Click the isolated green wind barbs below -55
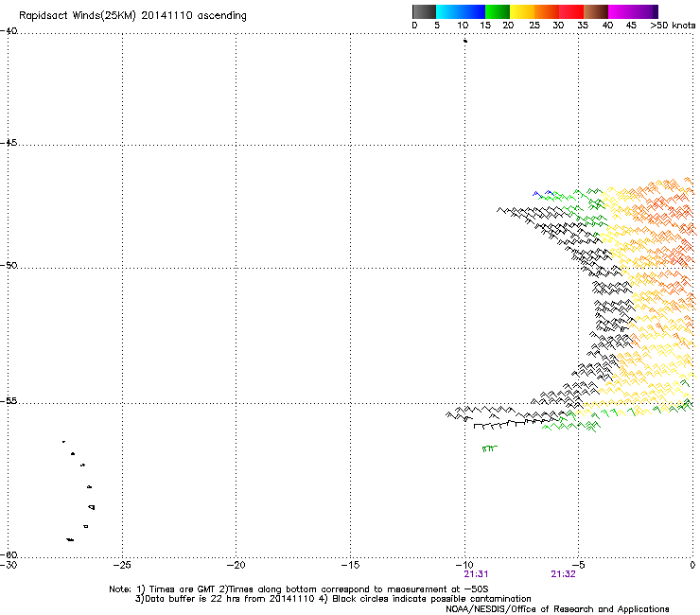Viewport: 700px width, 615px height. pos(489,448)
